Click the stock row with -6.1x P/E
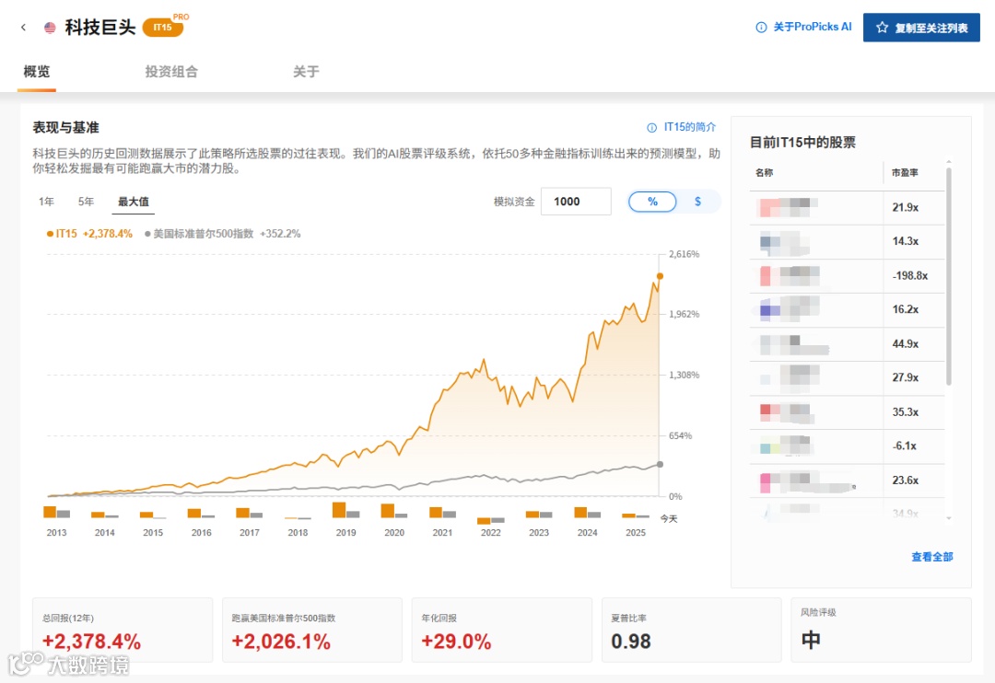The width and height of the screenshot is (995, 683). tap(848, 446)
